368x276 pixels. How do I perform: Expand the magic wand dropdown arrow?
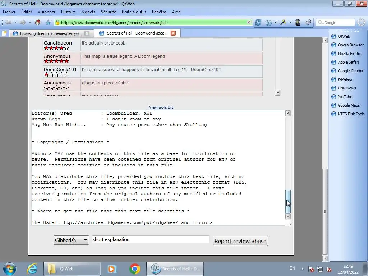tap(290, 22)
